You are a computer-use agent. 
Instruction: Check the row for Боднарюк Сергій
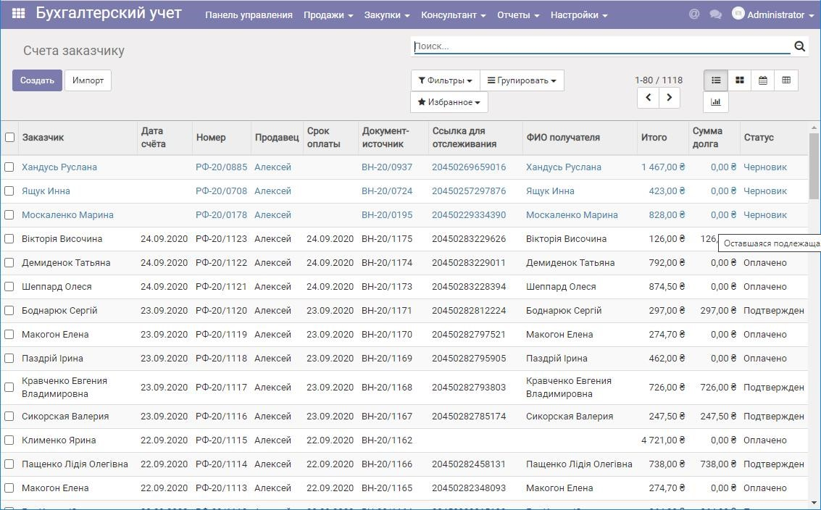click(x=9, y=311)
